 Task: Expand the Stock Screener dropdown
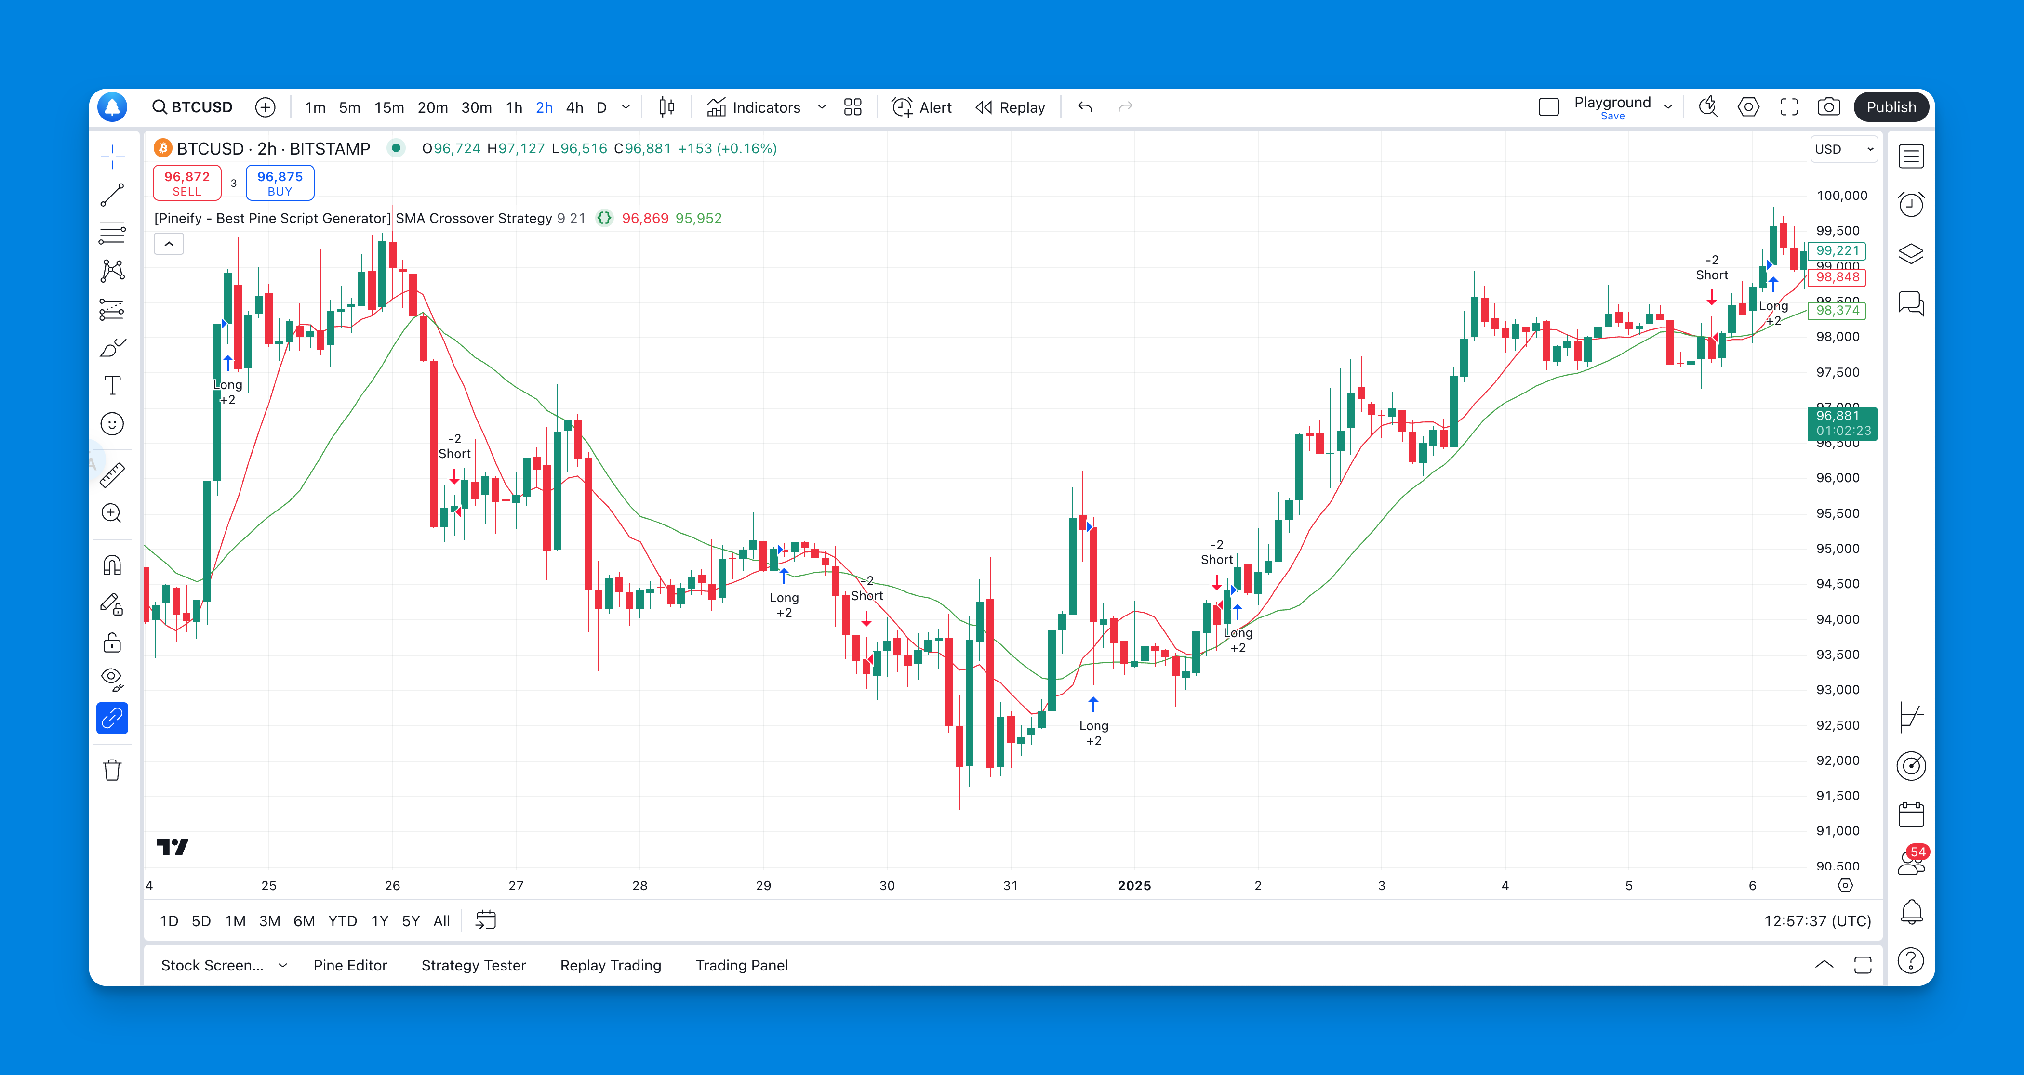click(283, 966)
